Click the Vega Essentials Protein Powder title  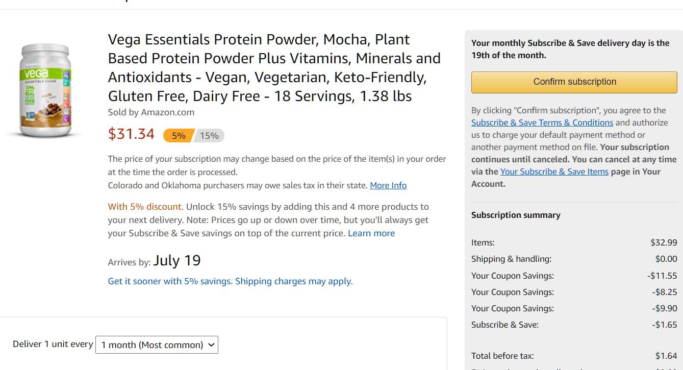pos(274,67)
